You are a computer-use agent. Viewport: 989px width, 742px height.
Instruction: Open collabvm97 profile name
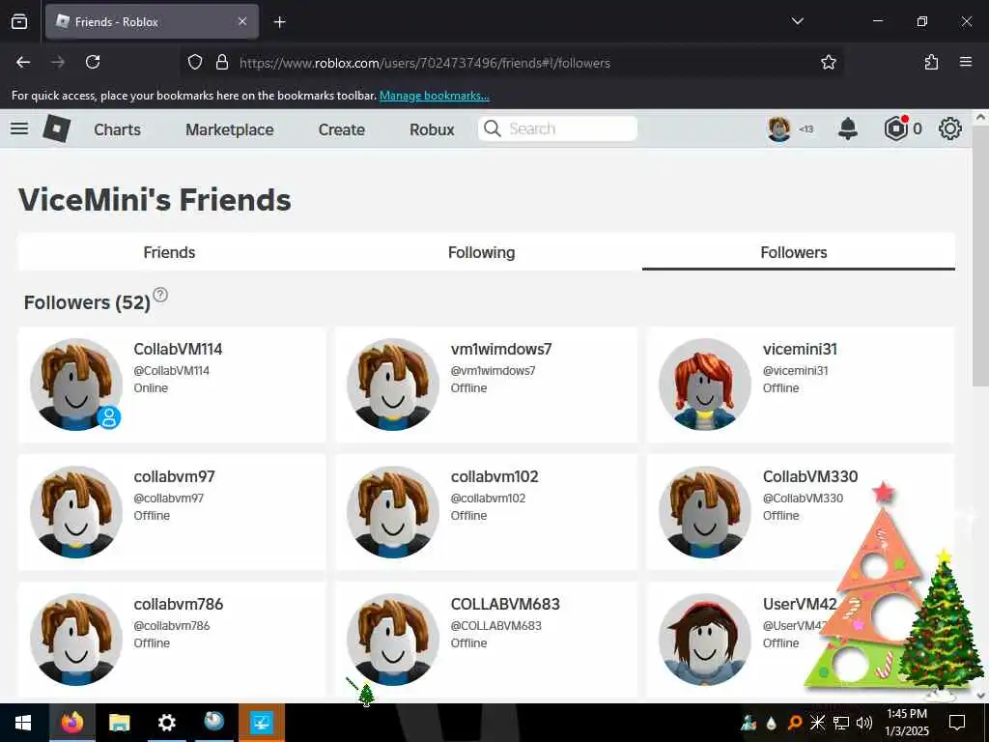(x=174, y=476)
